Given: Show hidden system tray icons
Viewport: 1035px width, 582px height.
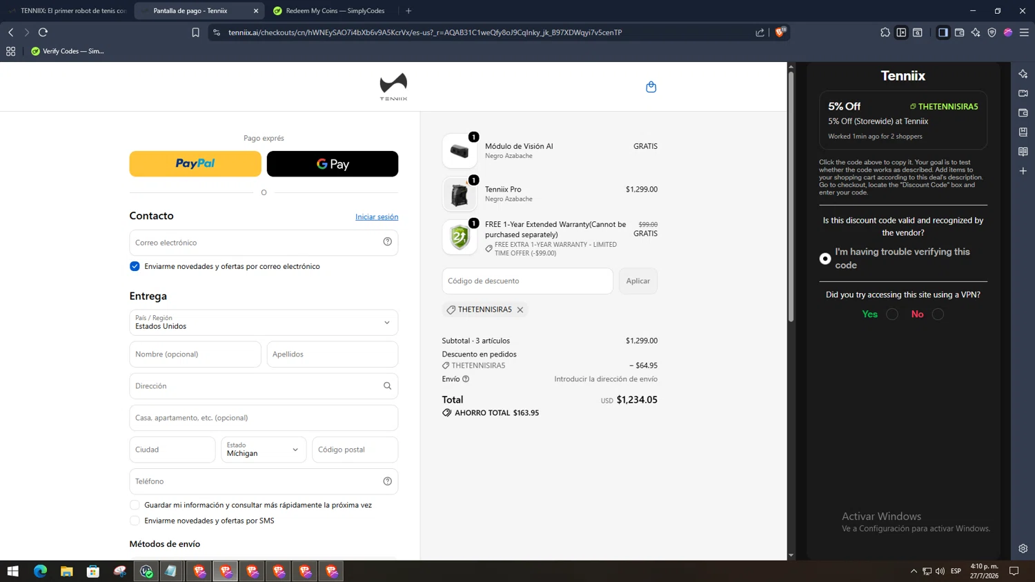Looking at the screenshot, I should 914,571.
